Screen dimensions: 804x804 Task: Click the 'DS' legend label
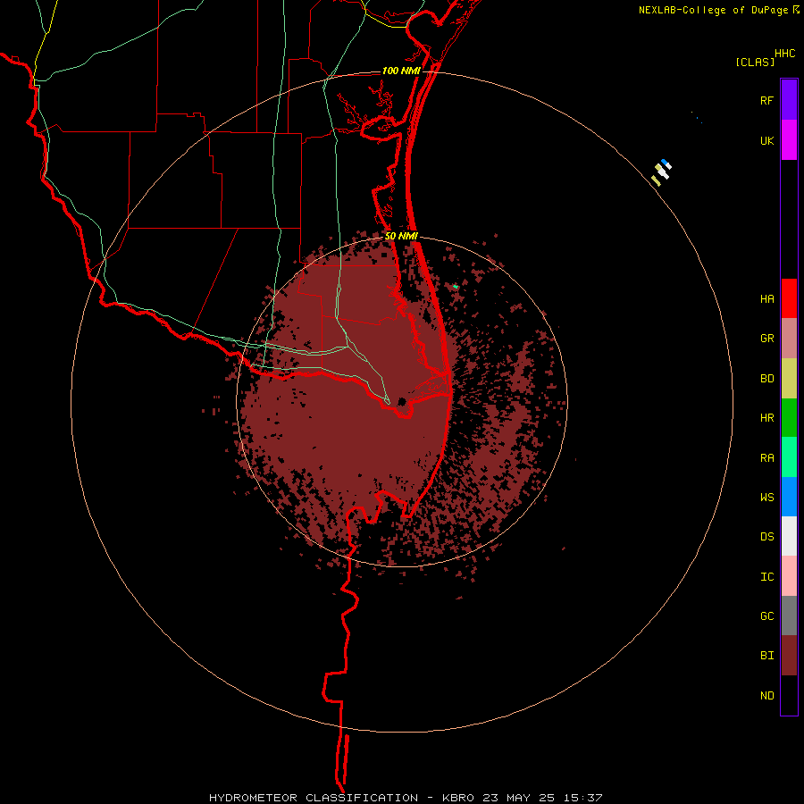click(x=766, y=537)
